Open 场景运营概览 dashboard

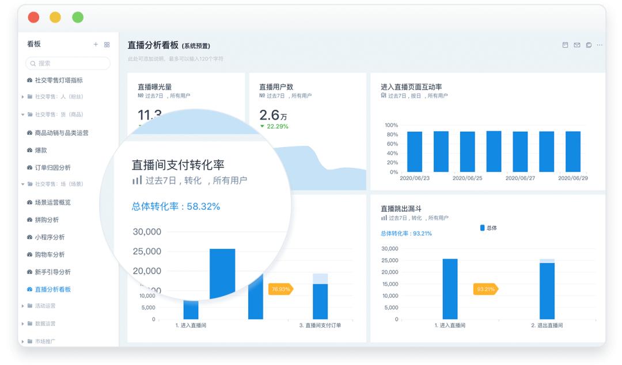pos(53,202)
